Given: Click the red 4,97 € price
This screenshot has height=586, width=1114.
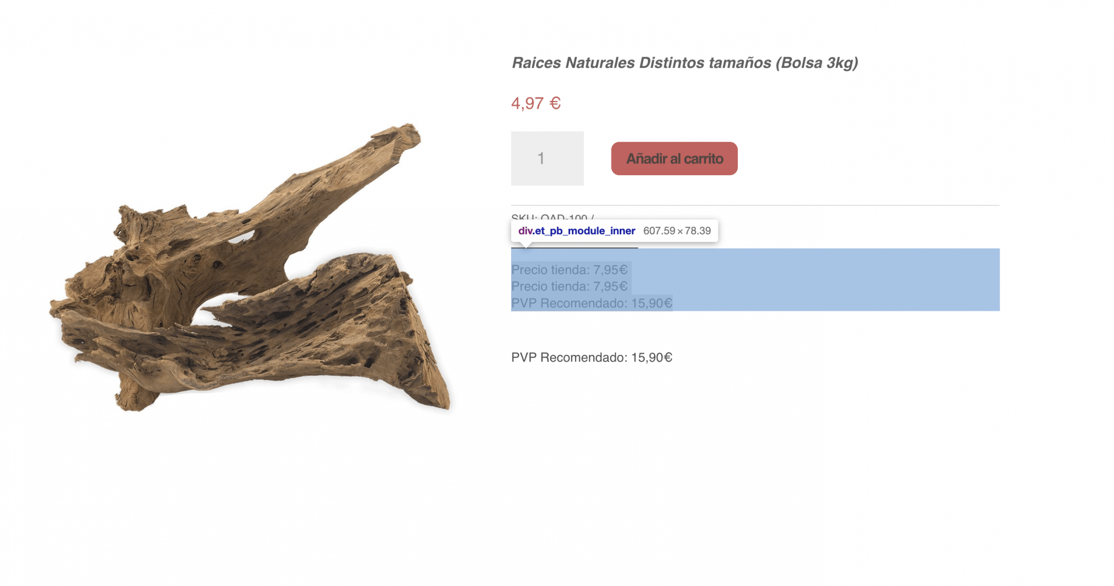Looking at the screenshot, I should point(536,103).
